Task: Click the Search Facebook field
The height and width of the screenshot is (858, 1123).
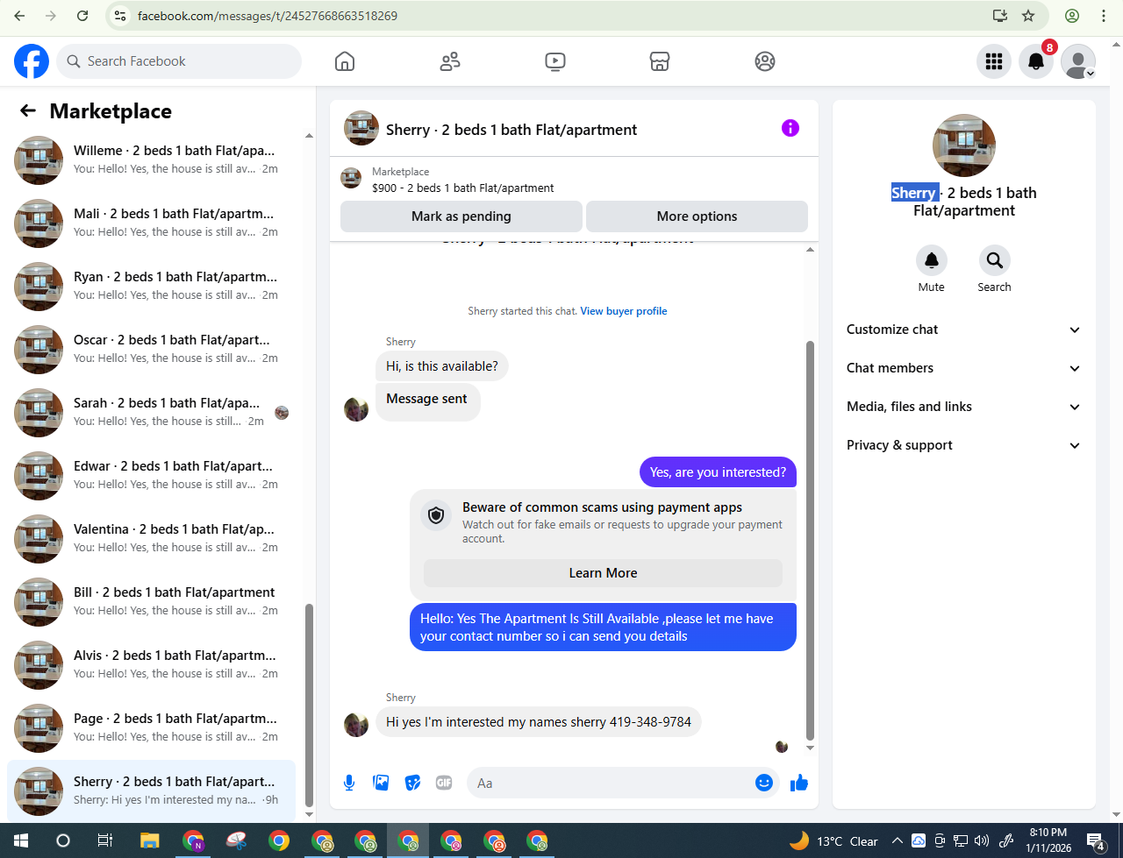Action: click(x=179, y=61)
